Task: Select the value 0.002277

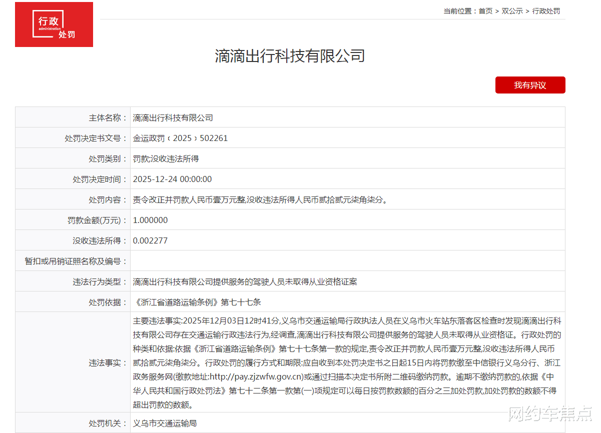Action: [151, 240]
